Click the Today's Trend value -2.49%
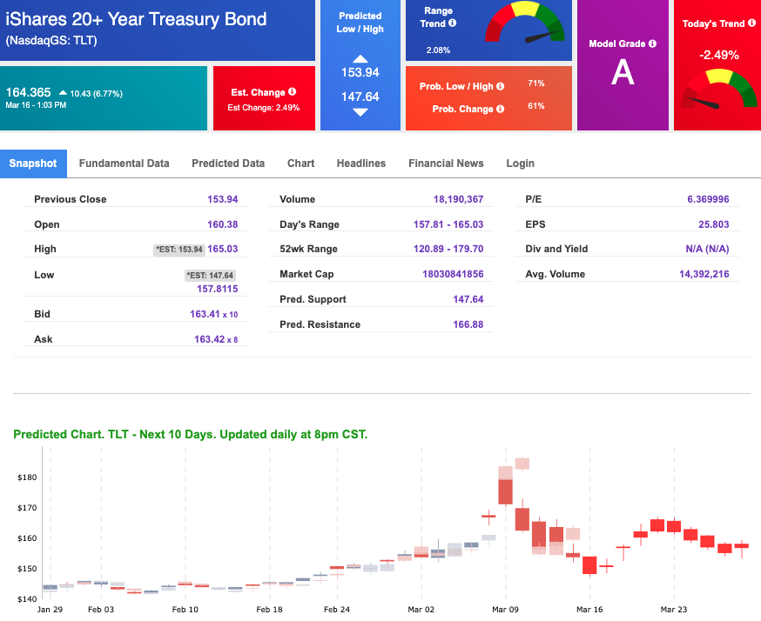Screen dimensions: 761x621 (719, 55)
